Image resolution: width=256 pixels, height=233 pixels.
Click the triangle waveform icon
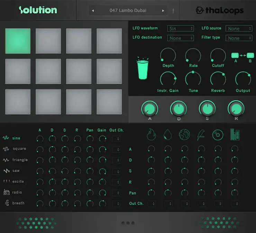pos(6,160)
